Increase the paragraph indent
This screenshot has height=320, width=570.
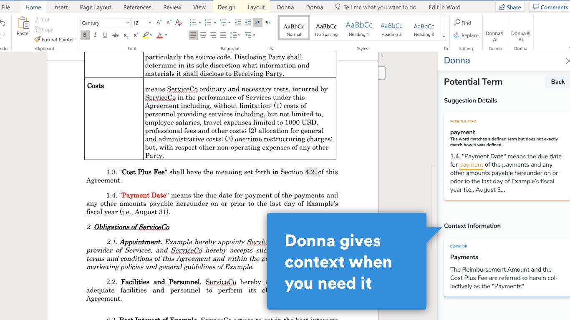click(x=248, y=23)
